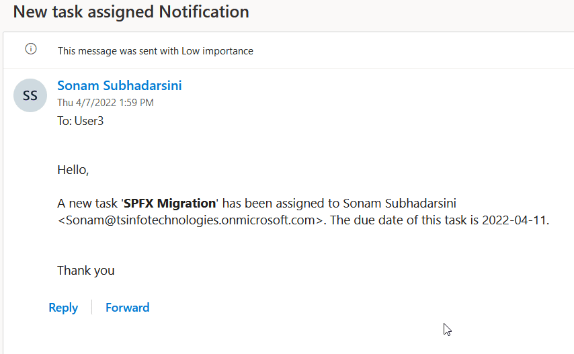
Task: Click the email subject heading
Action: point(131,11)
